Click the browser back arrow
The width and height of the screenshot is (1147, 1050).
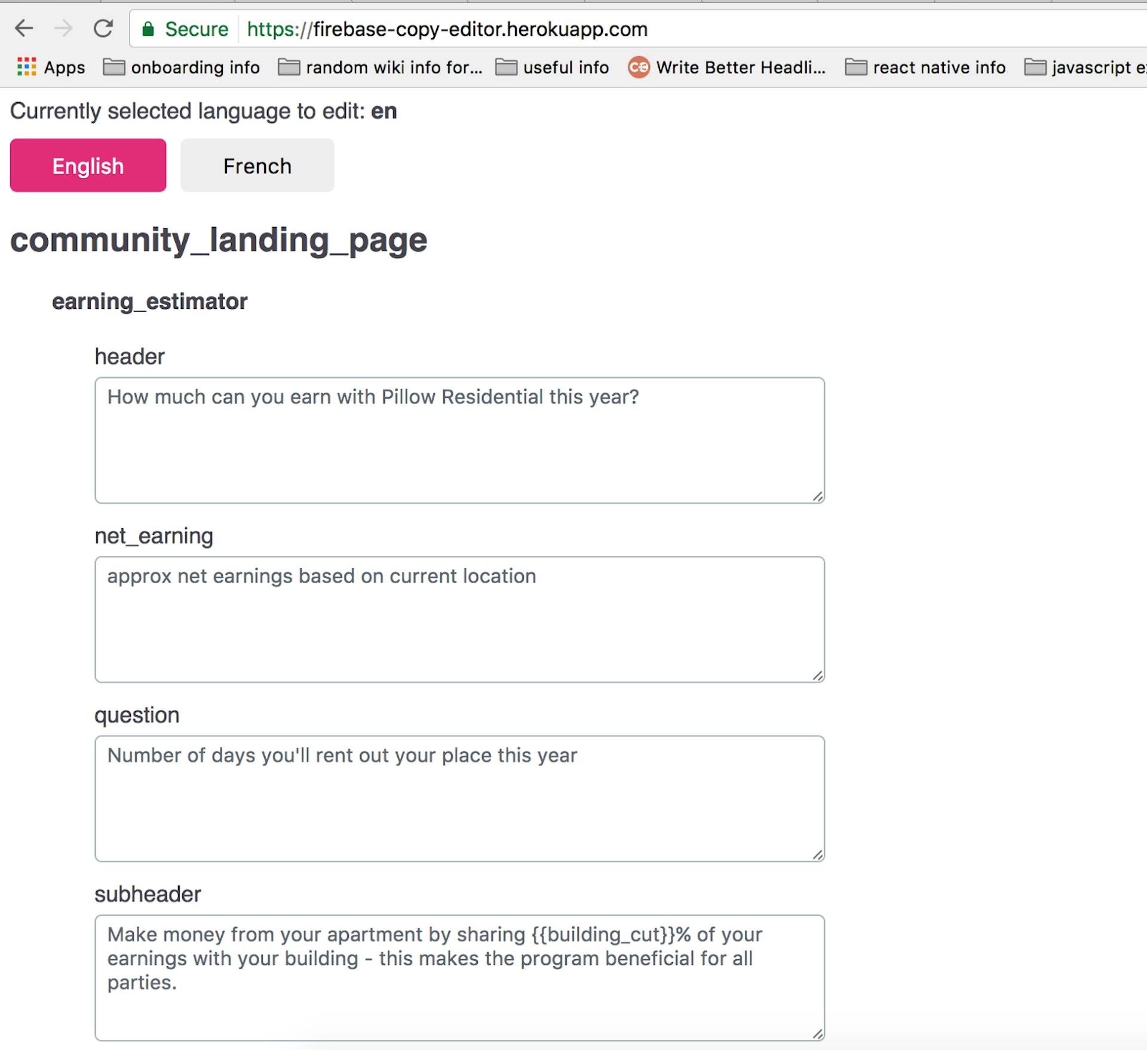(24, 28)
